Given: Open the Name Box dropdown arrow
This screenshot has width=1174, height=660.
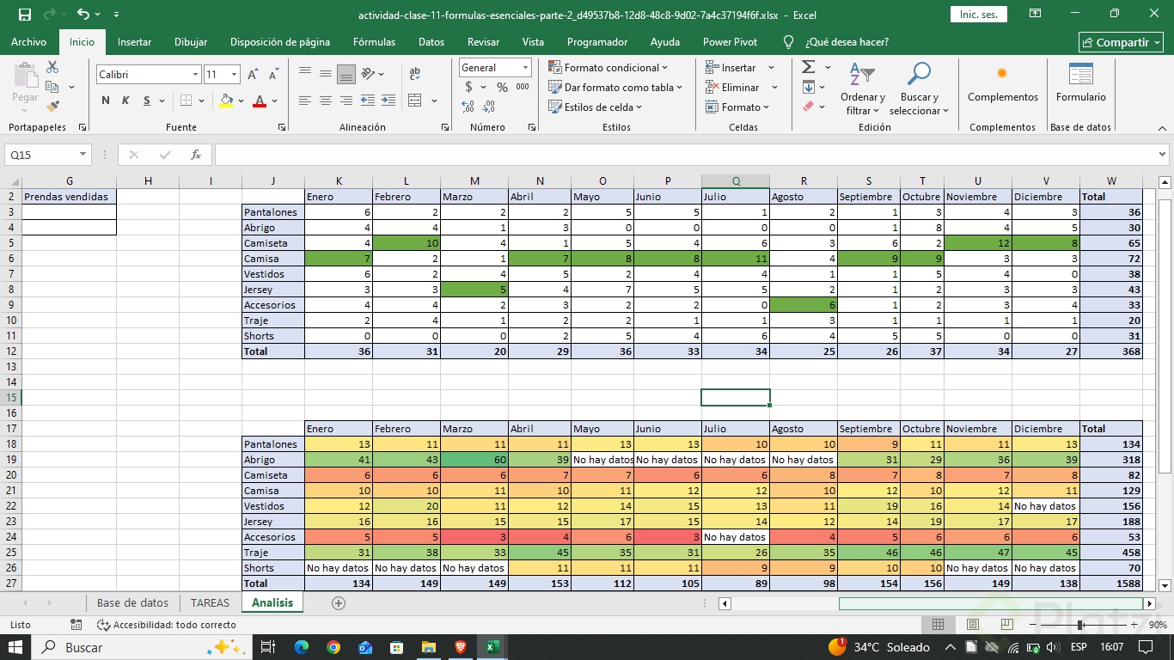Looking at the screenshot, I should [x=83, y=155].
